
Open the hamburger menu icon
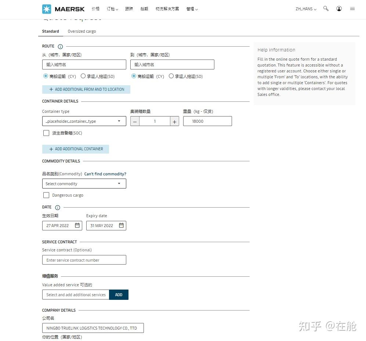(352, 8)
